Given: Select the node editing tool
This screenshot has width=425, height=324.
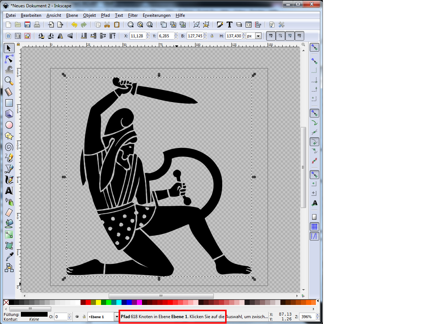Looking at the screenshot, I should pyautogui.click(x=9, y=59).
